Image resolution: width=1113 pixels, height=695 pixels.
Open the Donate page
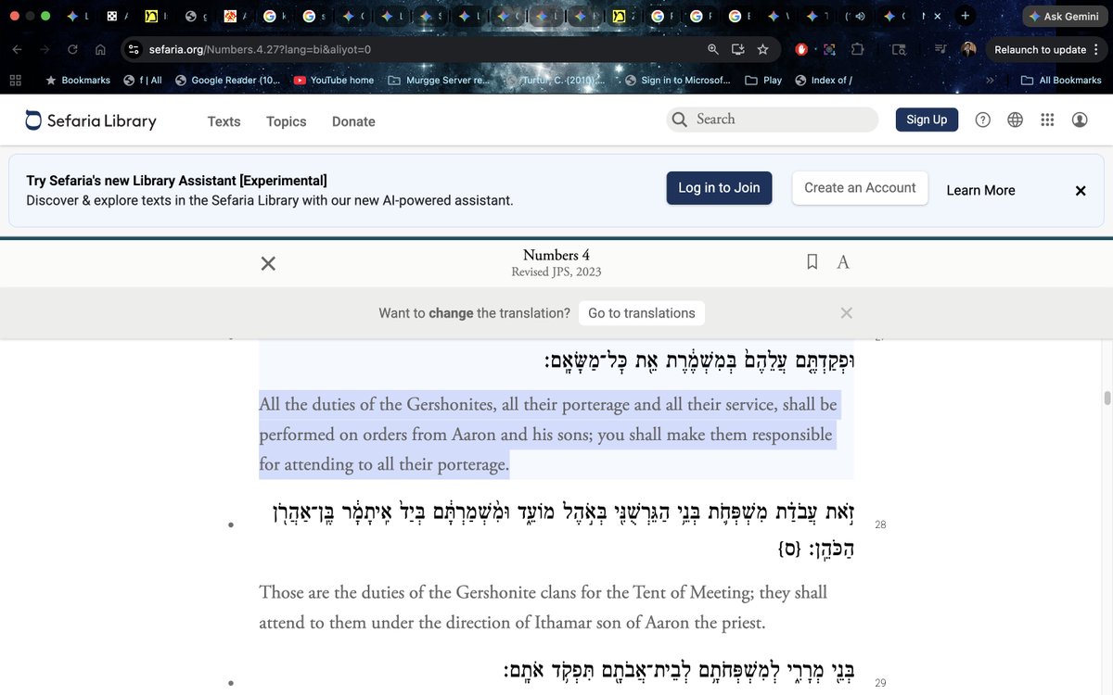click(353, 121)
